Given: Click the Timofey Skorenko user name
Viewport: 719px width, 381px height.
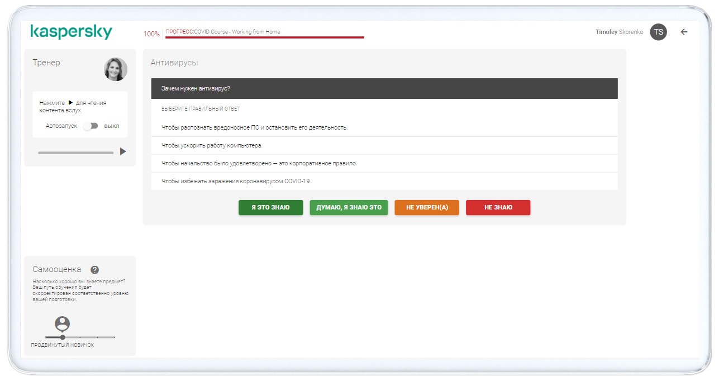Looking at the screenshot, I should click(x=619, y=32).
